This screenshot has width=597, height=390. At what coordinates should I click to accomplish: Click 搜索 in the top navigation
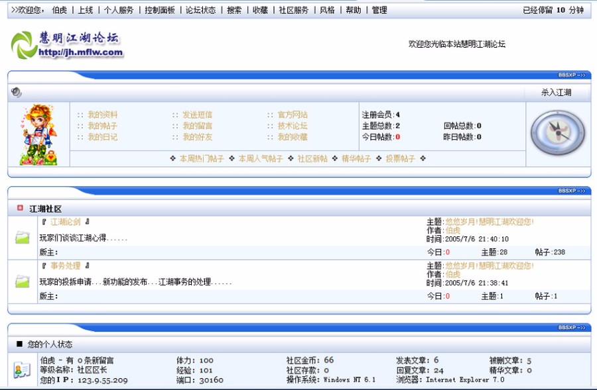(x=234, y=11)
